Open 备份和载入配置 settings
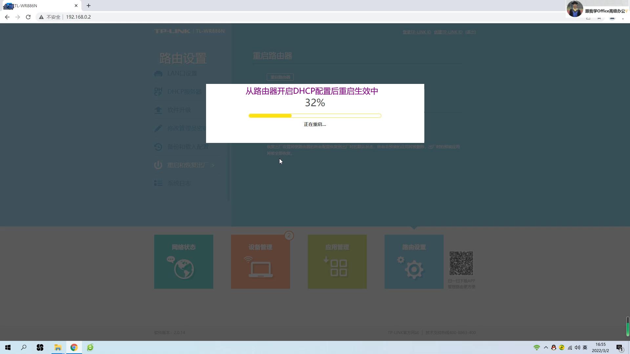This screenshot has width=630, height=354. [x=188, y=147]
